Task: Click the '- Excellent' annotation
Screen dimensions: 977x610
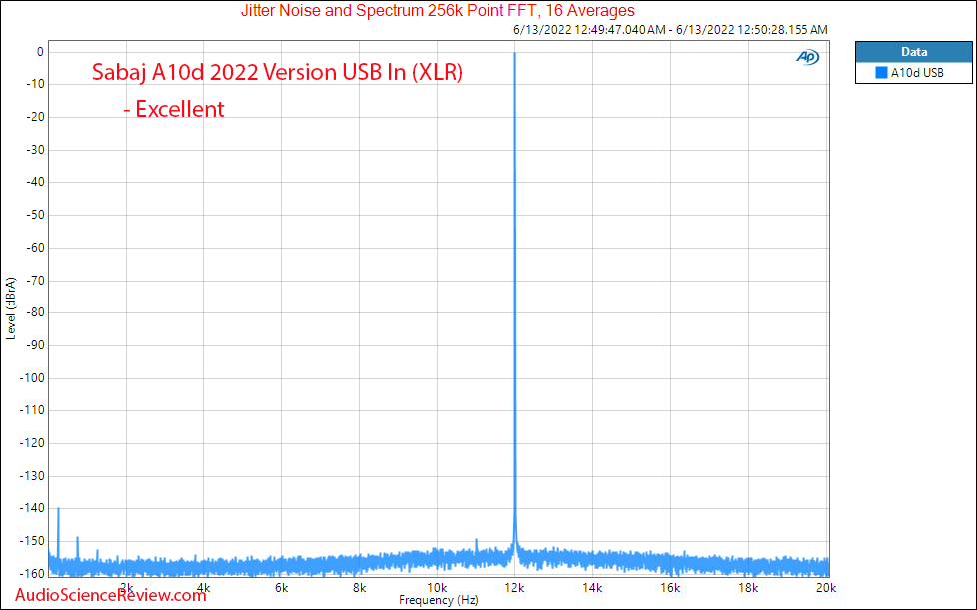Action: (x=173, y=109)
